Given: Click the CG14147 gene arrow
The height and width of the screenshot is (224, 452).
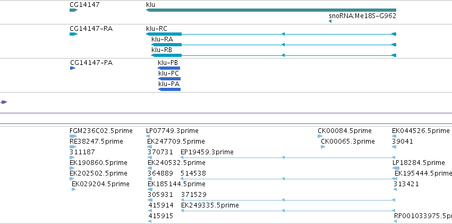Looking at the screenshot, I should 73,10.
